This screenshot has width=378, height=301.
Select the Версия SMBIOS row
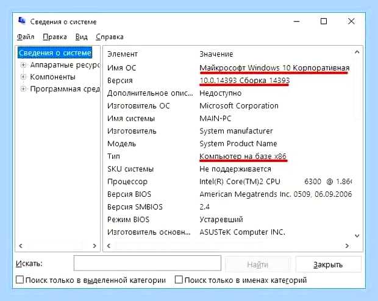tap(229, 207)
